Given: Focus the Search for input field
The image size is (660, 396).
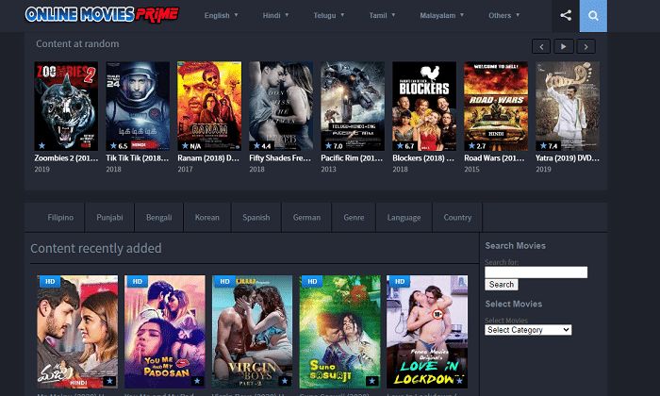Looking at the screenshot, I should (x=536, y=272).
